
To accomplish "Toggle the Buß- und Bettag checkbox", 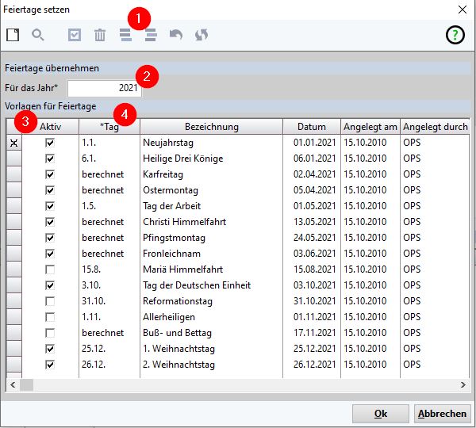I will point(50,333).
